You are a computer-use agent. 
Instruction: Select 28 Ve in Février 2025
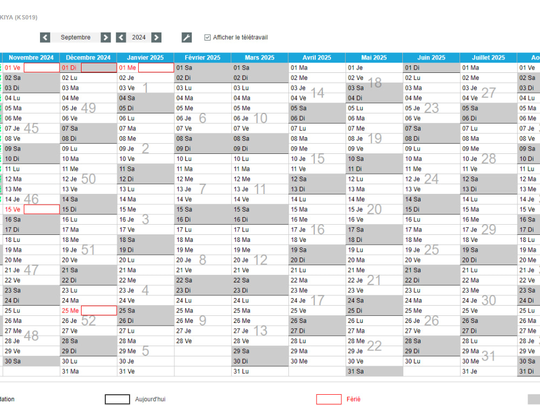coord(202,341)
